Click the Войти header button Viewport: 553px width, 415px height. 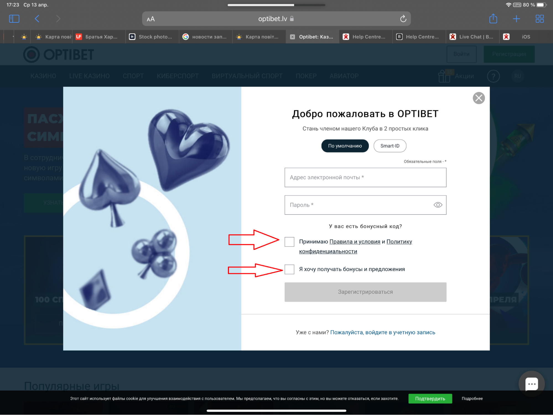461,54
